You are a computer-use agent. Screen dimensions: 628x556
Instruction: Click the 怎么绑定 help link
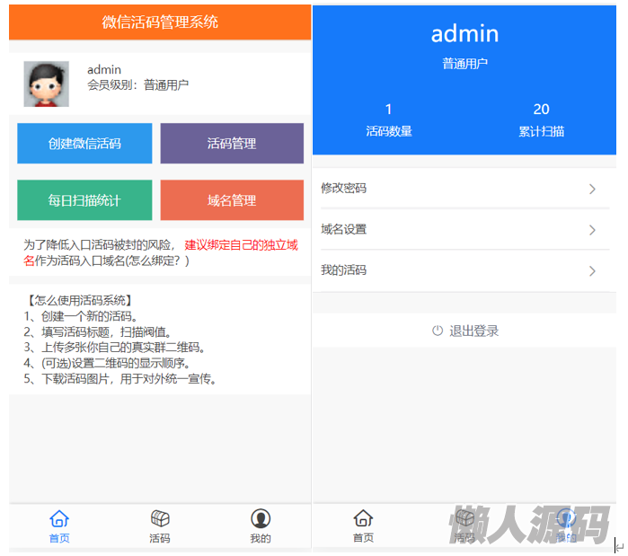pyautogui.click(x=156, y=260)
